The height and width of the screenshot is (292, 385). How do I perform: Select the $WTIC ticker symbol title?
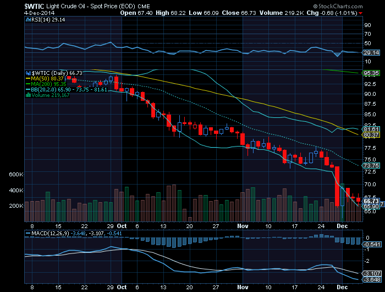[34, 6]
